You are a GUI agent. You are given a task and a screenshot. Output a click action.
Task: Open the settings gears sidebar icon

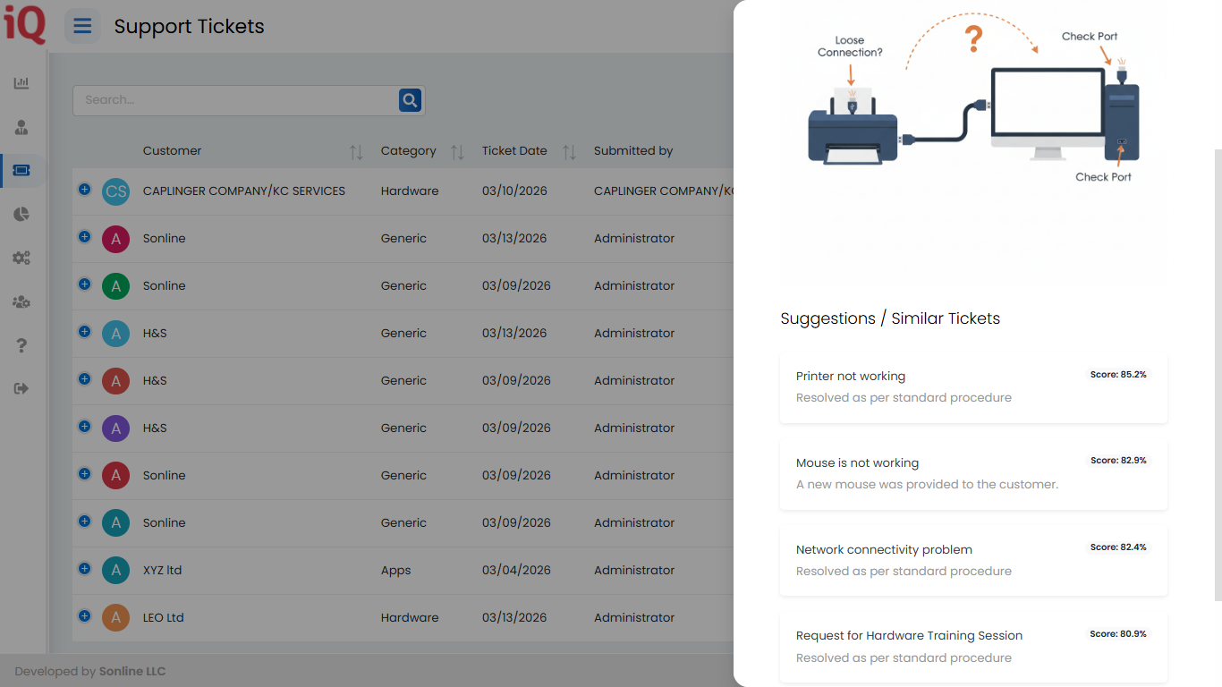click(21, 258)
